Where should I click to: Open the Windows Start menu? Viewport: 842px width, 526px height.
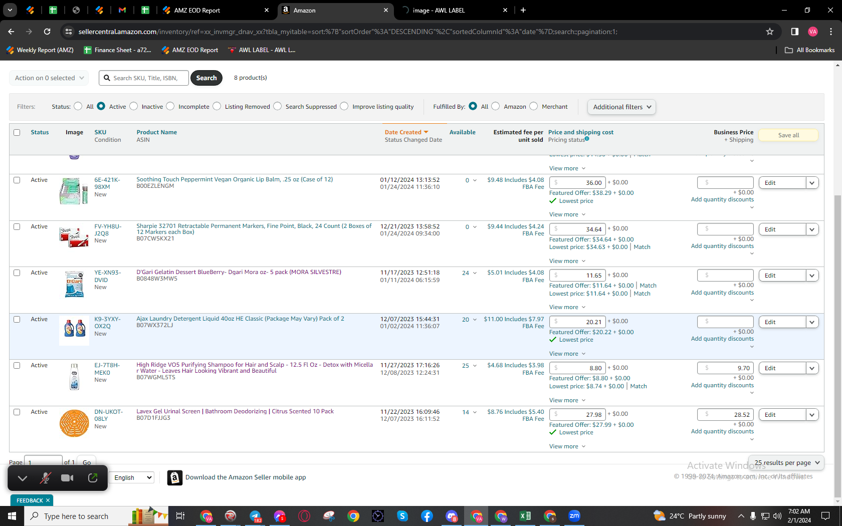pos(12,516)
